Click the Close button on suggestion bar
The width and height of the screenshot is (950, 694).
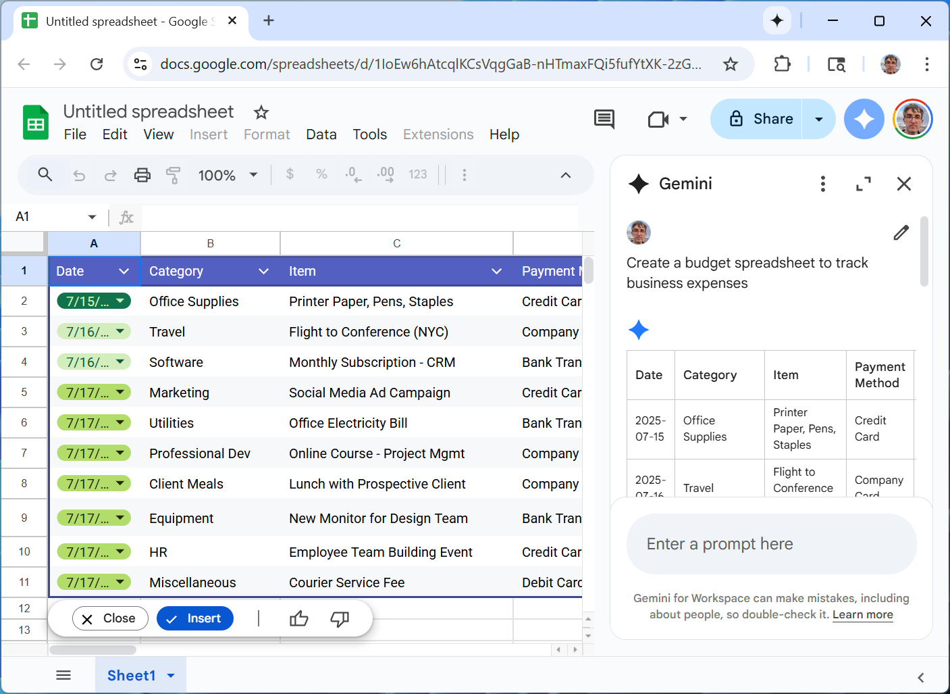[x=110, y=618]
